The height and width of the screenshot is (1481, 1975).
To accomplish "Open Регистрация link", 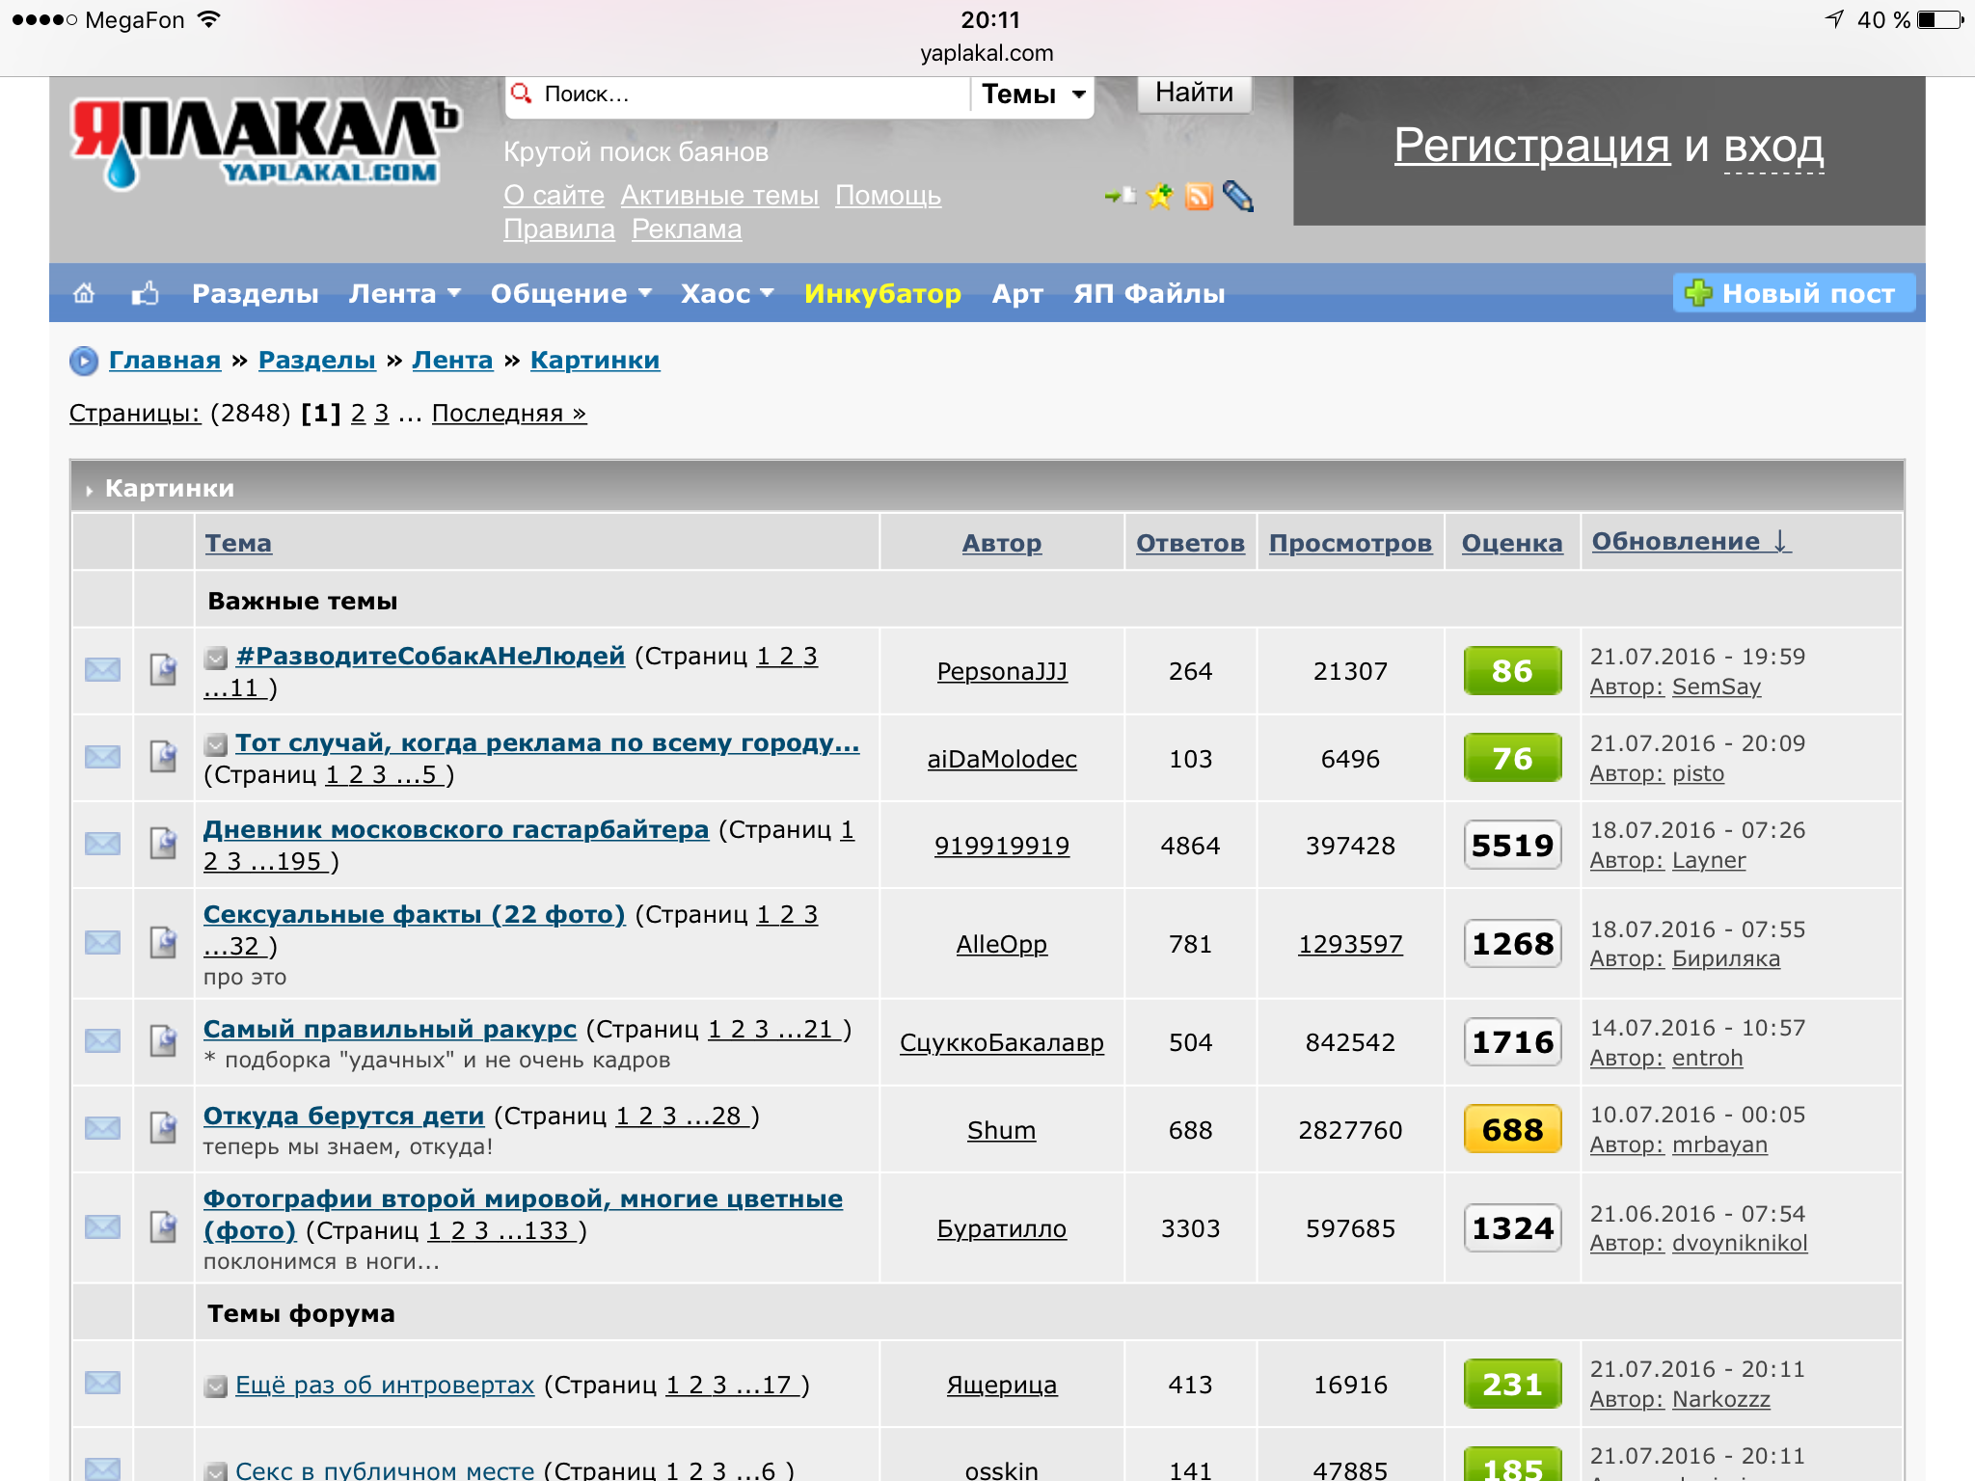I will coord(1531,147).
